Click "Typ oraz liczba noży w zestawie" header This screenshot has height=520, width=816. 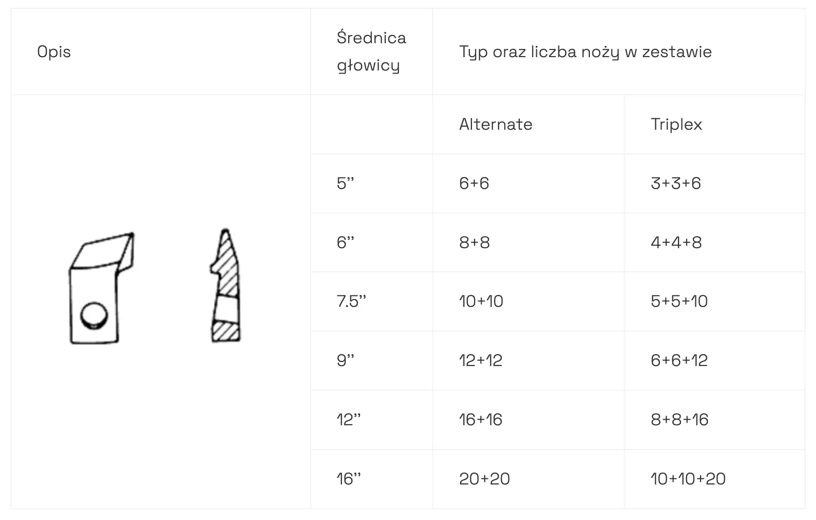point(585,51)
